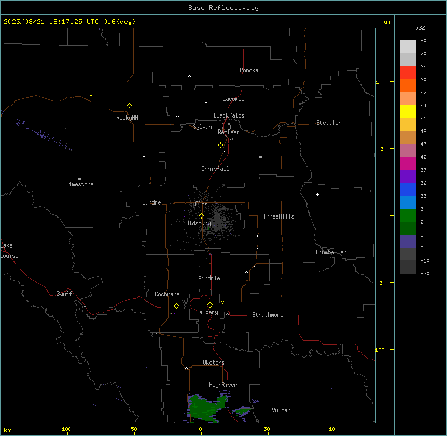
Task: Click the Drumheller town label
Action: pos(331,252)
